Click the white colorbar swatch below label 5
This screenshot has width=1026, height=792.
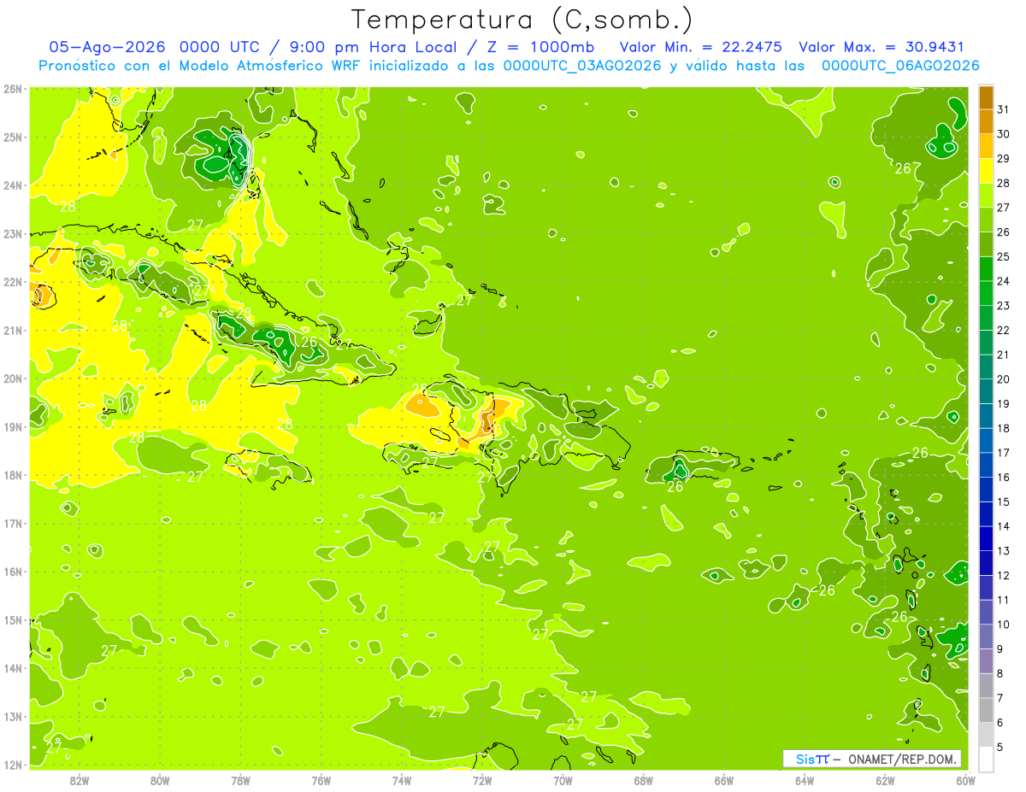(986, 760)
